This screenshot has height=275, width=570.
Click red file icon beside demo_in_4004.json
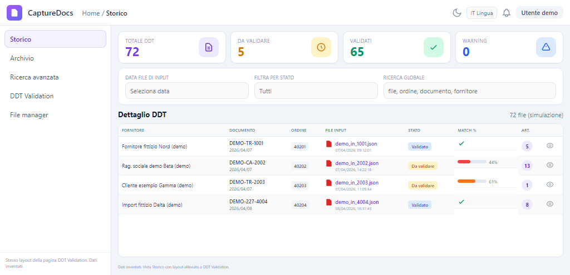329,202
